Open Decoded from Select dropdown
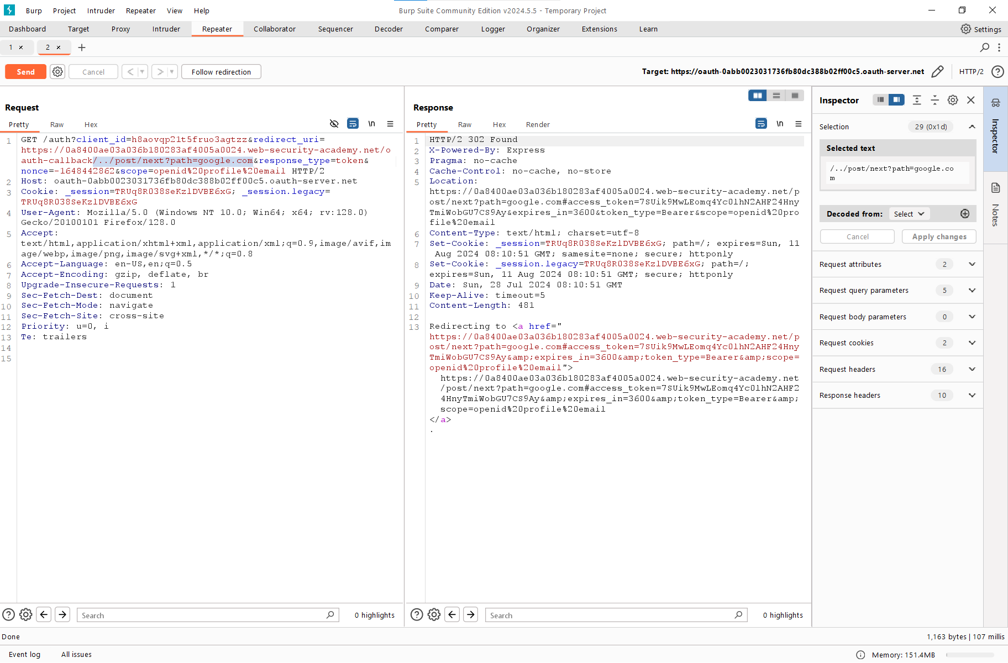 (909, 214)
